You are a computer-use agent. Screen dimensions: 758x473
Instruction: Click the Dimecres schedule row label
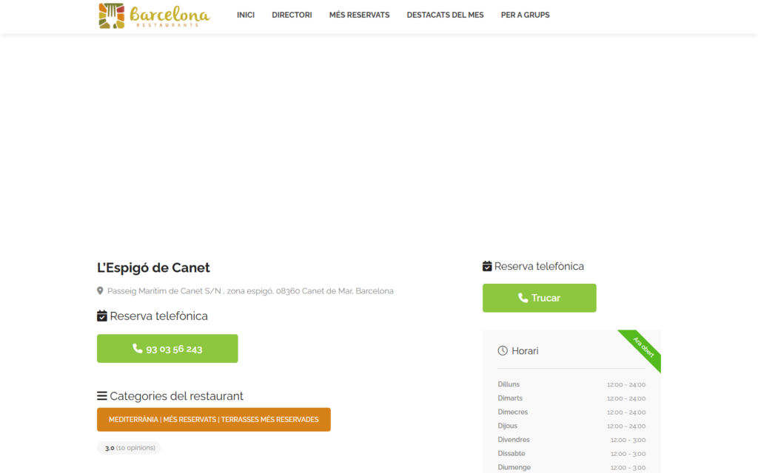coord(513,412)
